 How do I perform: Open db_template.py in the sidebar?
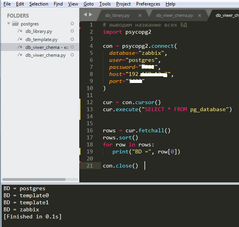tap(42, 40)
